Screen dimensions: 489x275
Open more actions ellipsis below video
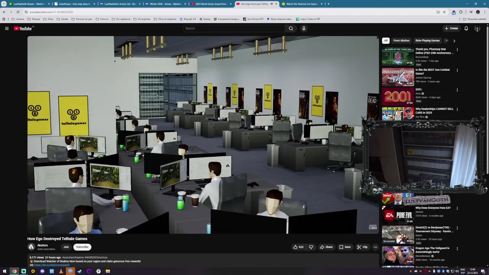point(375,247)
